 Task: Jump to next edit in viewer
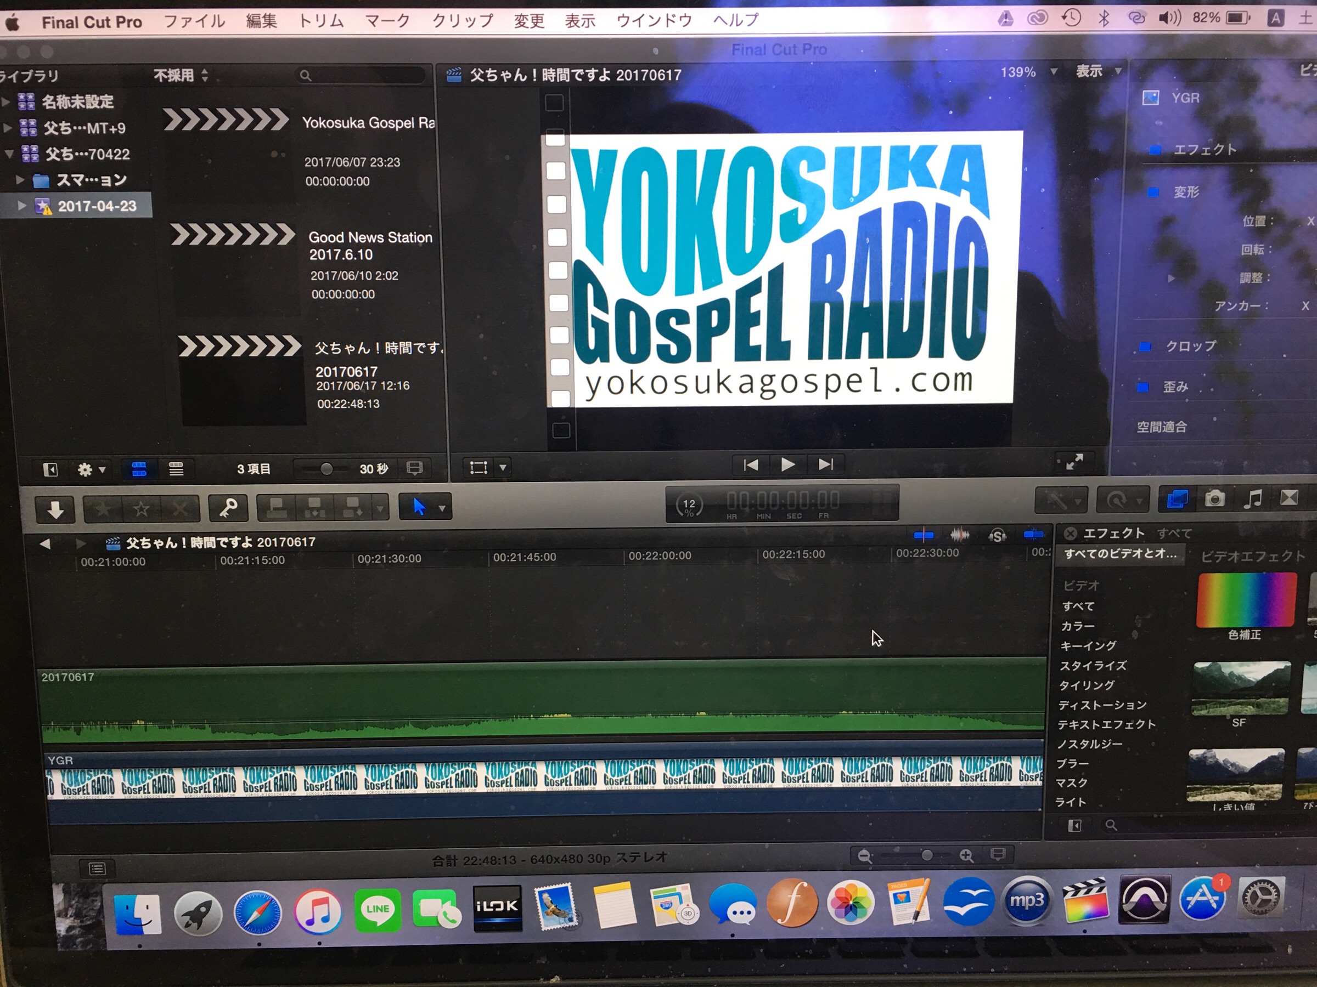click(x=825, y=464)
